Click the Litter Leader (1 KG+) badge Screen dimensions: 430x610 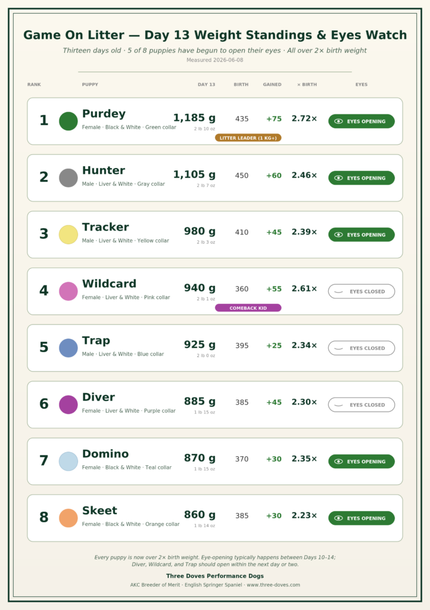tap(248, 138)
